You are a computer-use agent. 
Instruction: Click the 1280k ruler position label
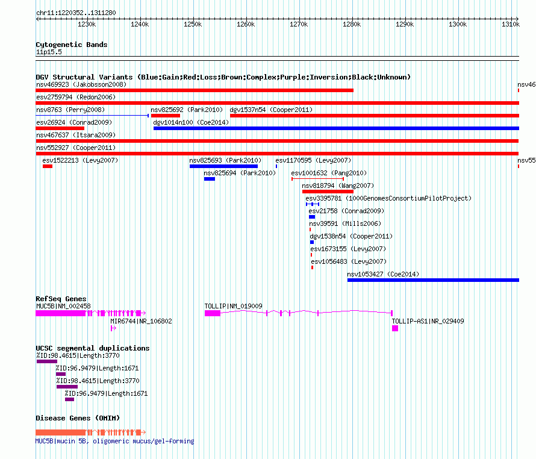[x=352, y=24]
